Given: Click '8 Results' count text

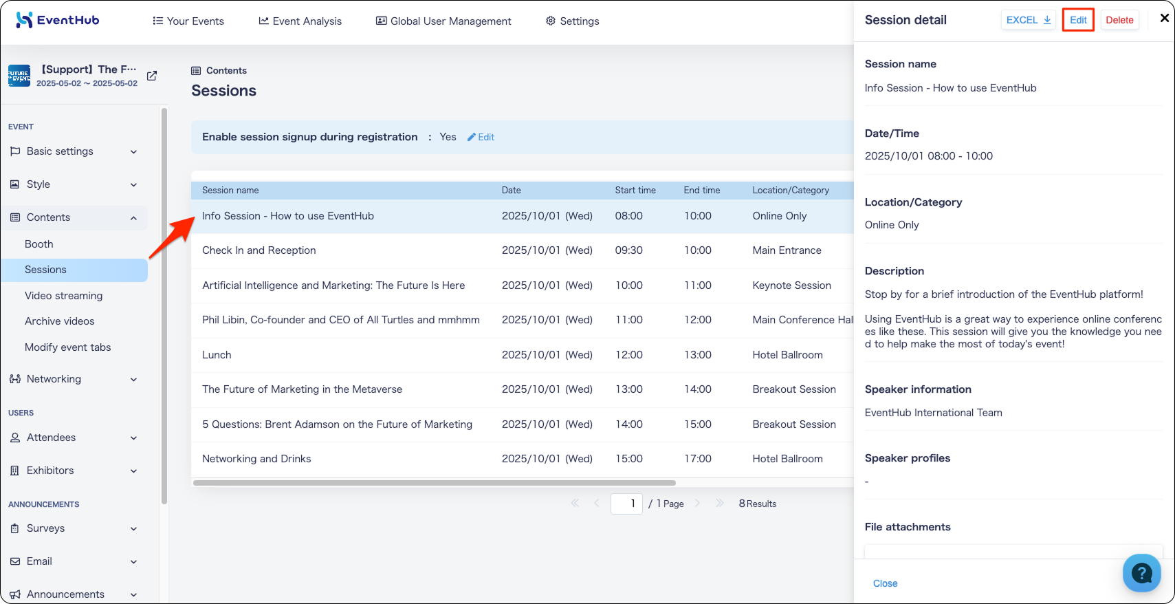Looking at the screenshot, I should tap(757, 504).
